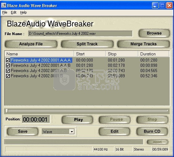Click Analyze File button
This screenshot has height=157, width=174.
click(x=31, y=44)
